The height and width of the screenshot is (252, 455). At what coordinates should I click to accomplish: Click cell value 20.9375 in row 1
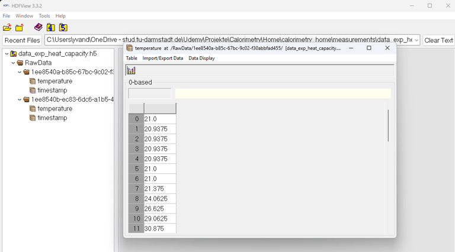(160, 129)
